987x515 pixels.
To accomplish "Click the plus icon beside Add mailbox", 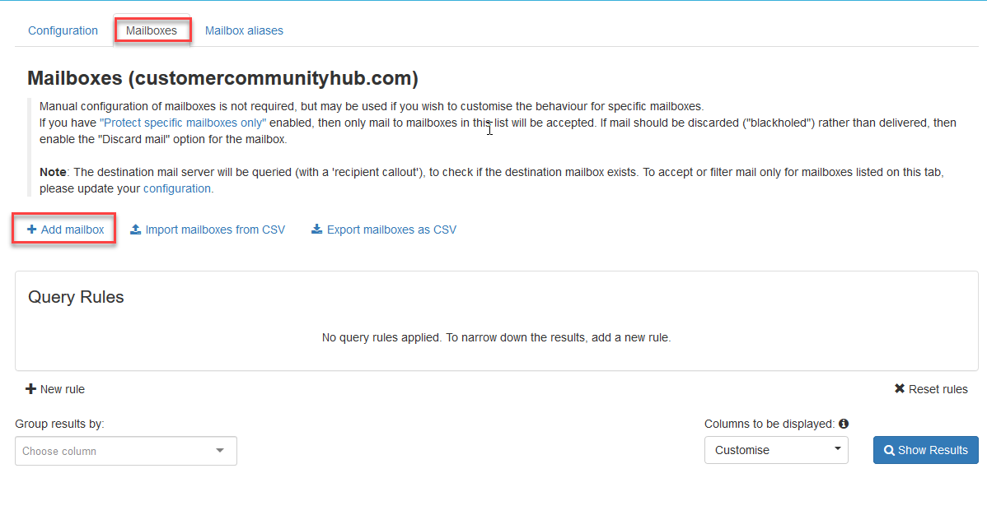I will 31,230.
